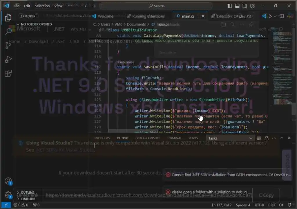Image resolution: width=297 pixels, height=209 pixels.
Task: Click the Search command center box
Action: tap(156, 6)
